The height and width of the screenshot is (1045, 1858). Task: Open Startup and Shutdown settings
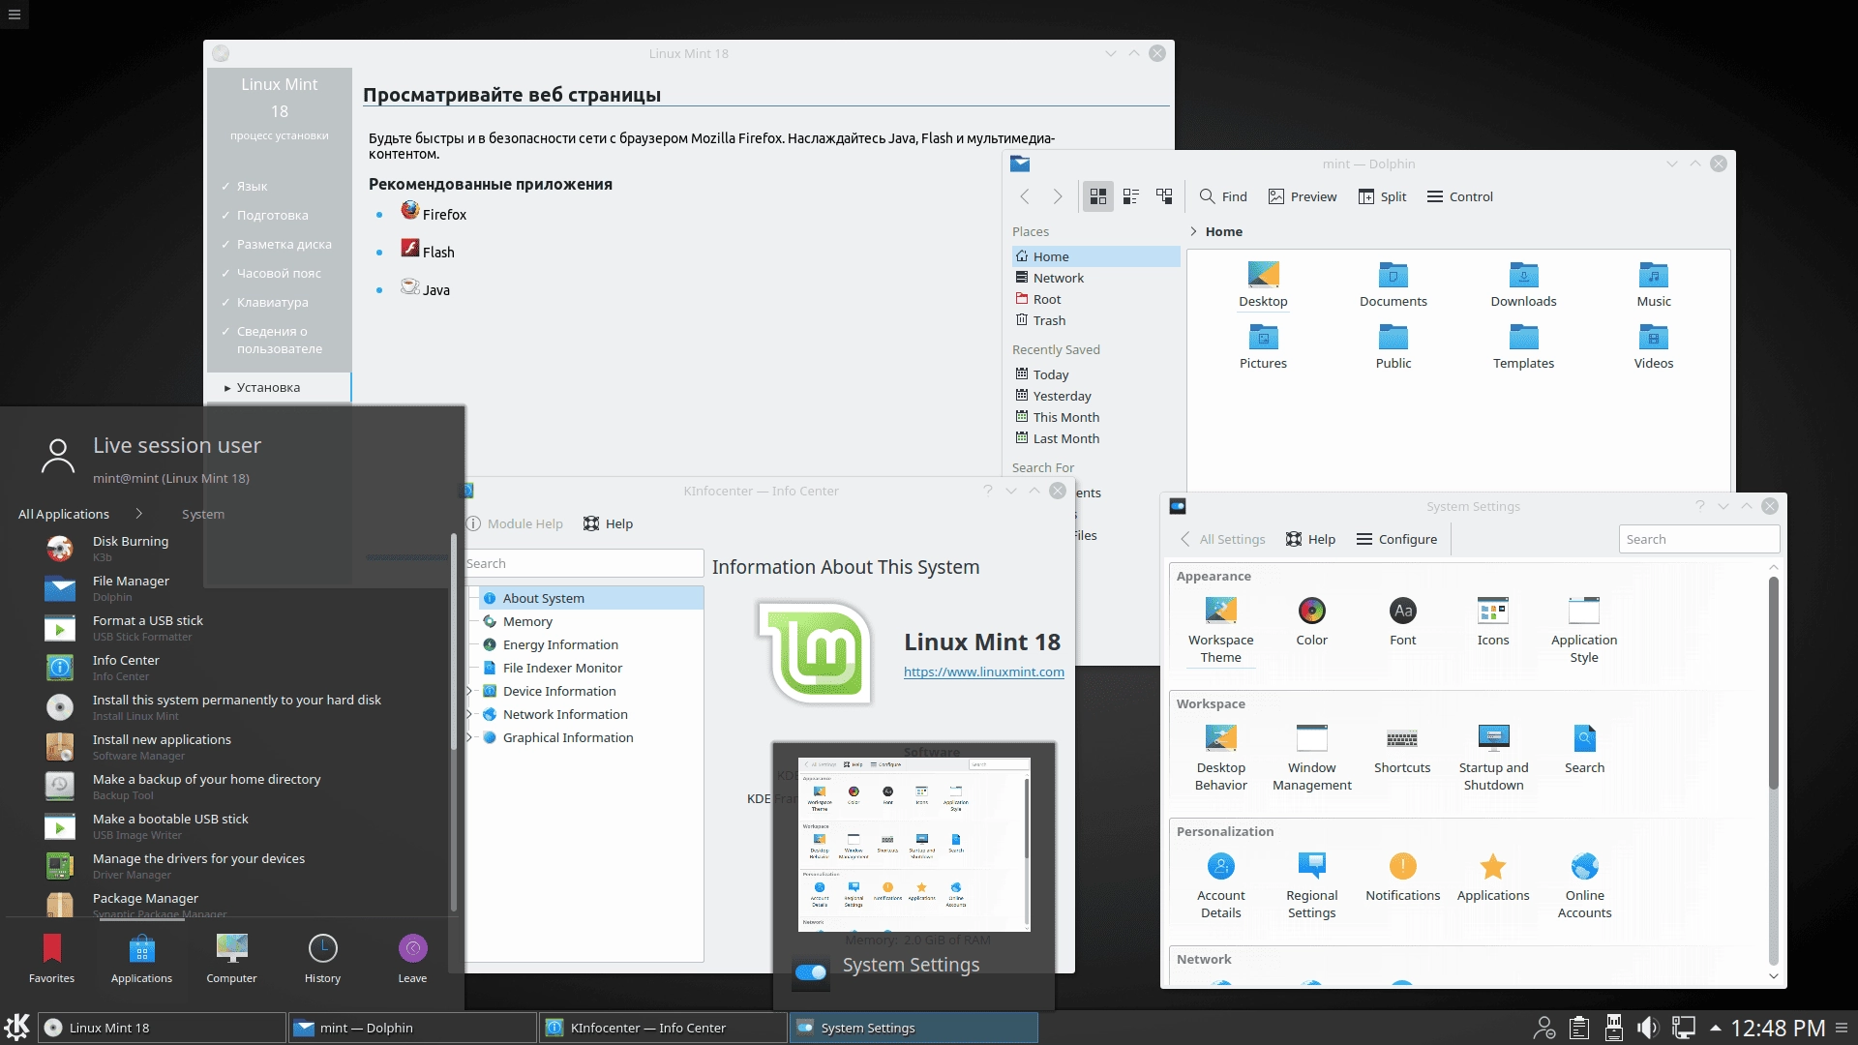1493,759
